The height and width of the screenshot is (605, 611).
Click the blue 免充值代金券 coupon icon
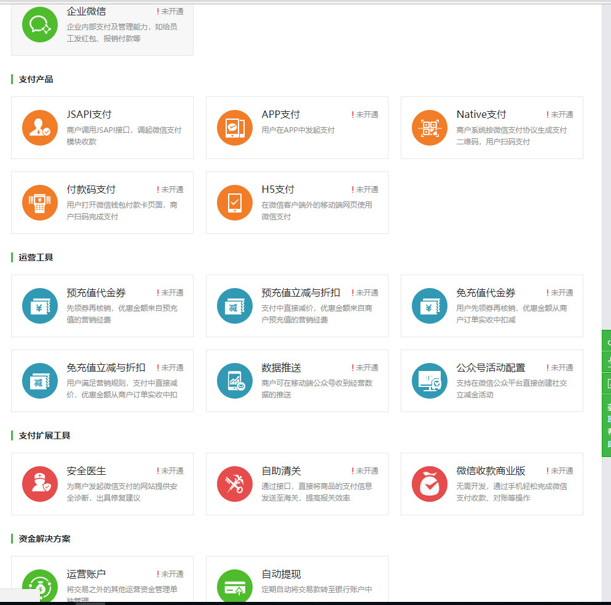tap(430, 306)
